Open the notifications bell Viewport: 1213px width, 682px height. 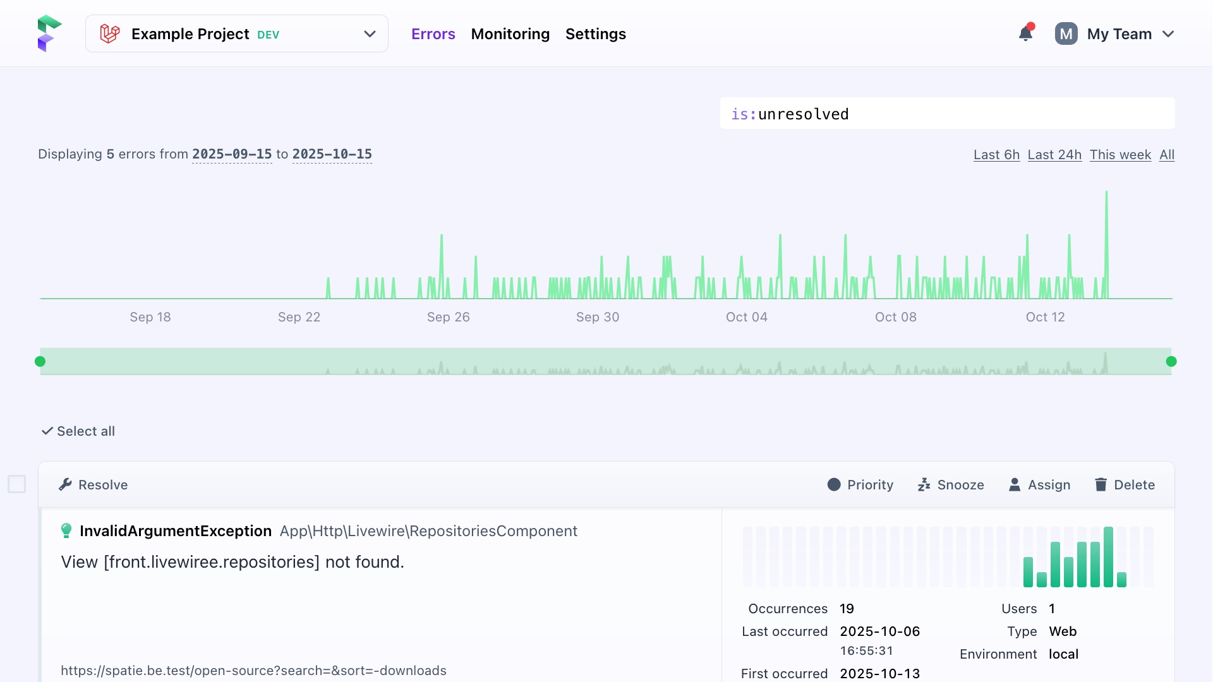click(x=1025, y=33)
